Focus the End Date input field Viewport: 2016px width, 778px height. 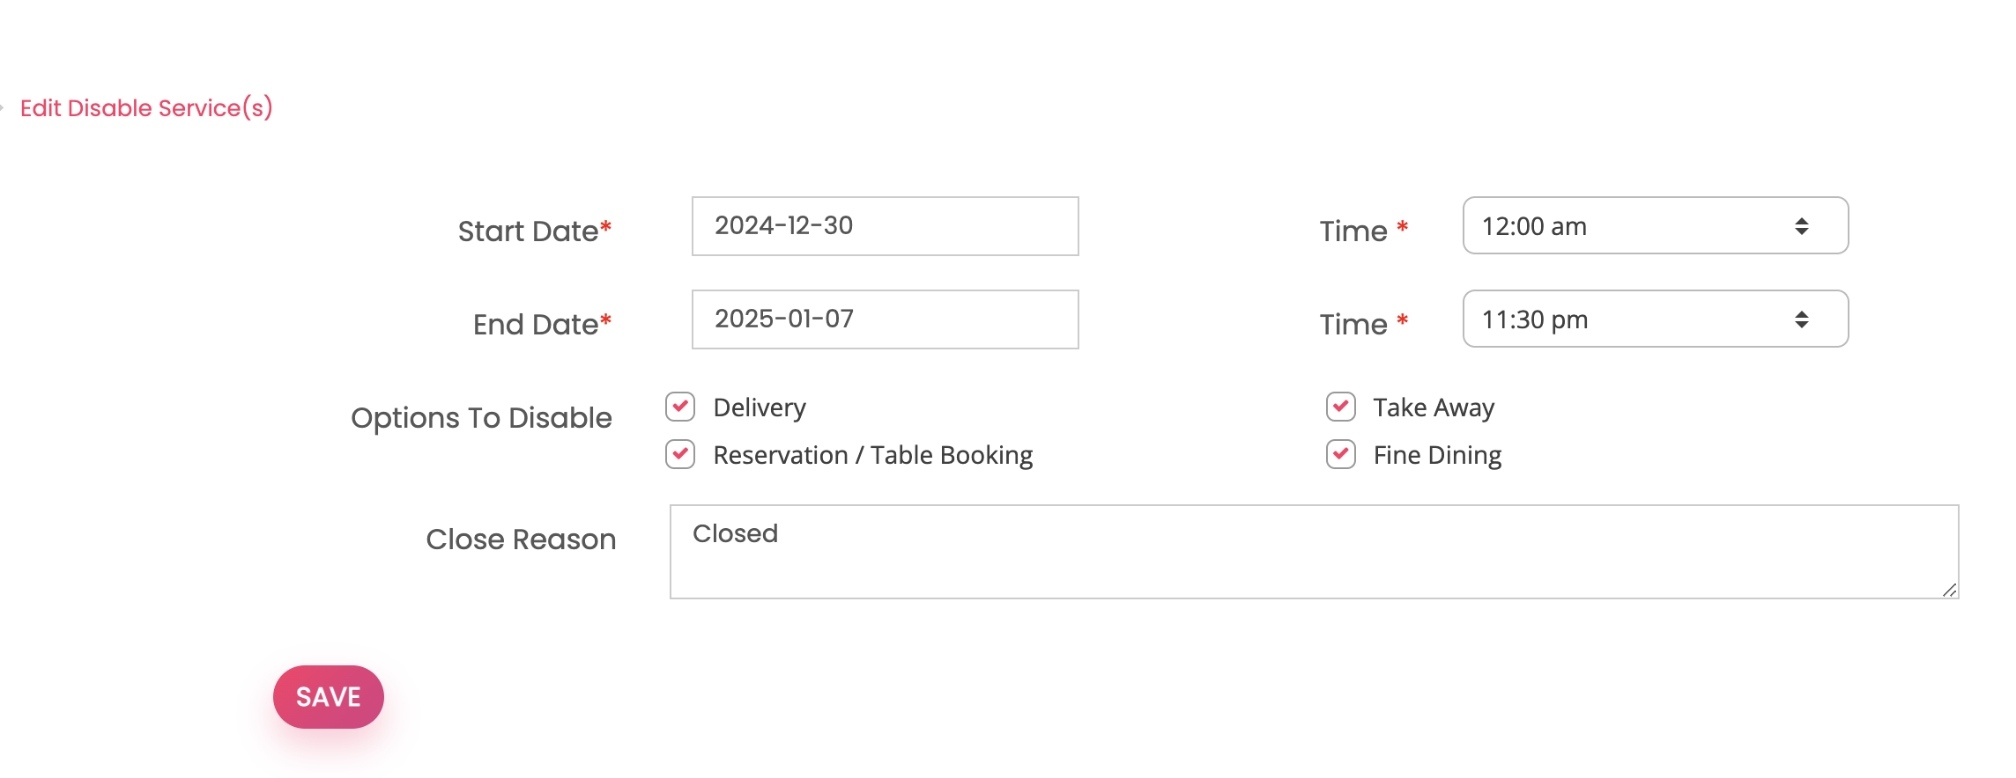coord(885,319)
